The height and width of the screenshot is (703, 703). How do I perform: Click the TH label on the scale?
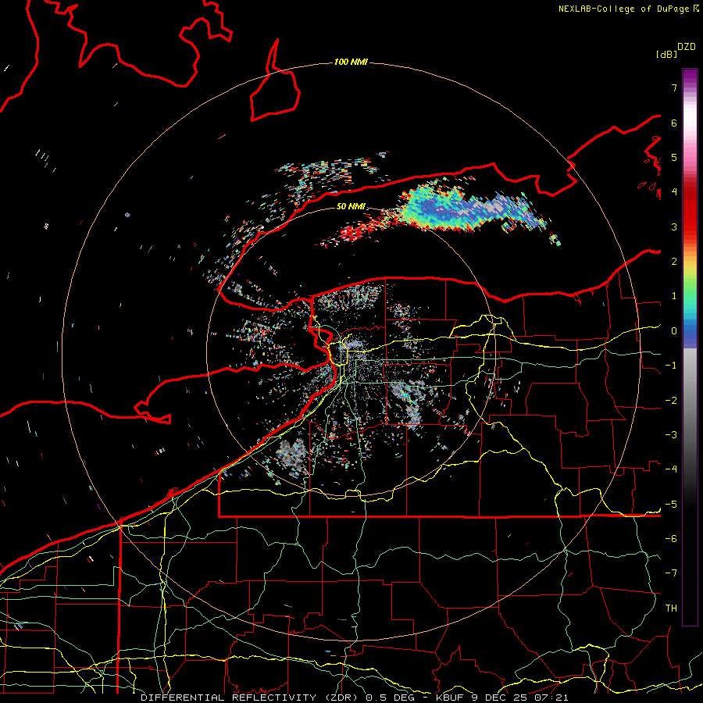pos(671,608)
